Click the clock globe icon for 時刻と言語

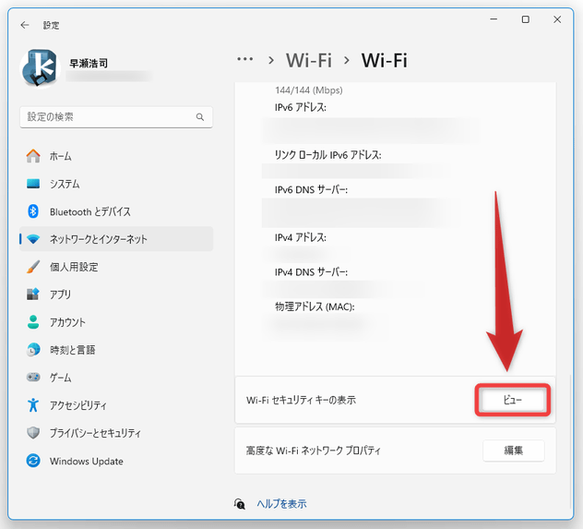(33, 350)
